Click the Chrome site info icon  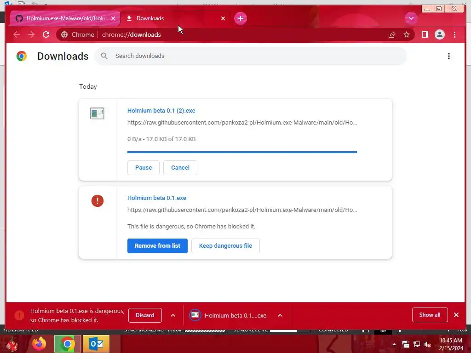[64, 34]
